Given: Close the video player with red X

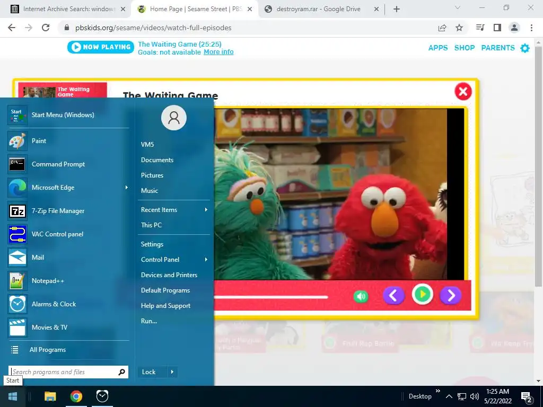Looking at the screenshot, I should (463, 92).
